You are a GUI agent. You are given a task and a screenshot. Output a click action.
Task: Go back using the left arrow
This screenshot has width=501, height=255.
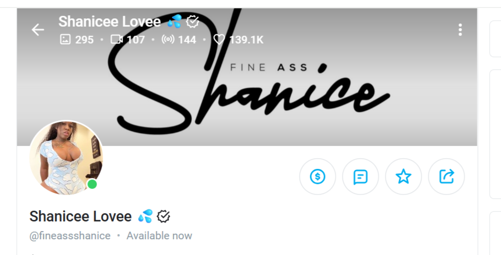(x=38, y=30)
